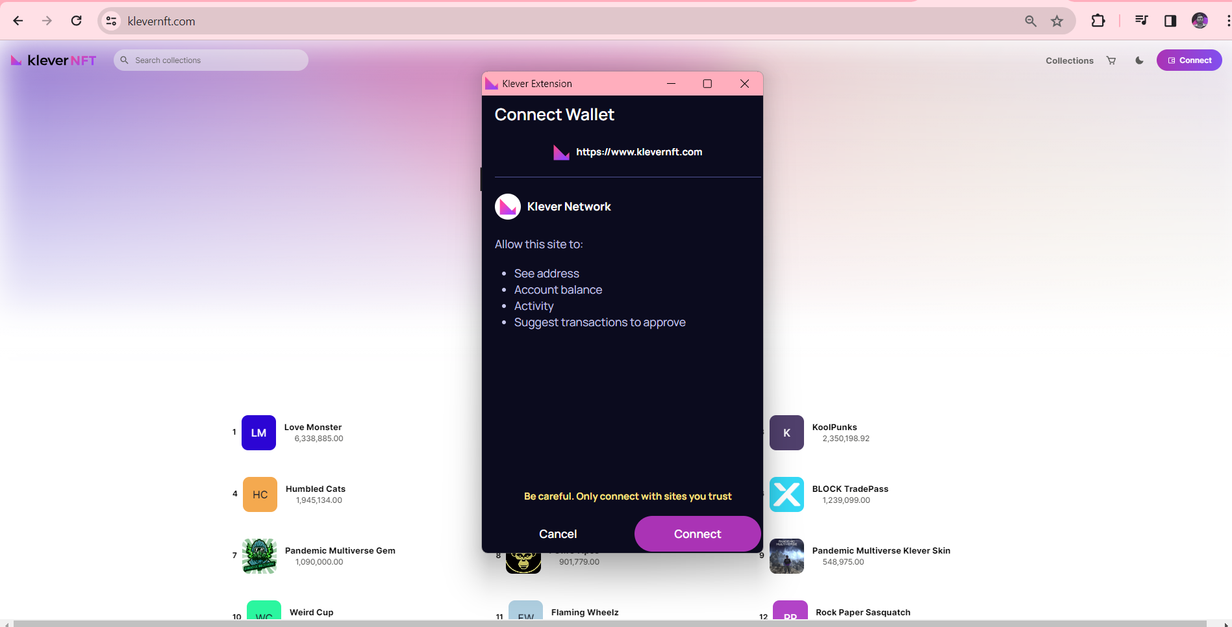Image resolution: width=1232 pixels, height=627 pixels.
Task: Click the 6,338,885.00 volume value
Action: [x=319, y=439]
